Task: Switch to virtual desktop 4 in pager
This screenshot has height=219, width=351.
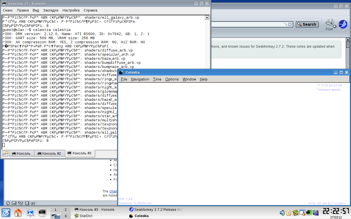Action: click(x=65, y=216)
